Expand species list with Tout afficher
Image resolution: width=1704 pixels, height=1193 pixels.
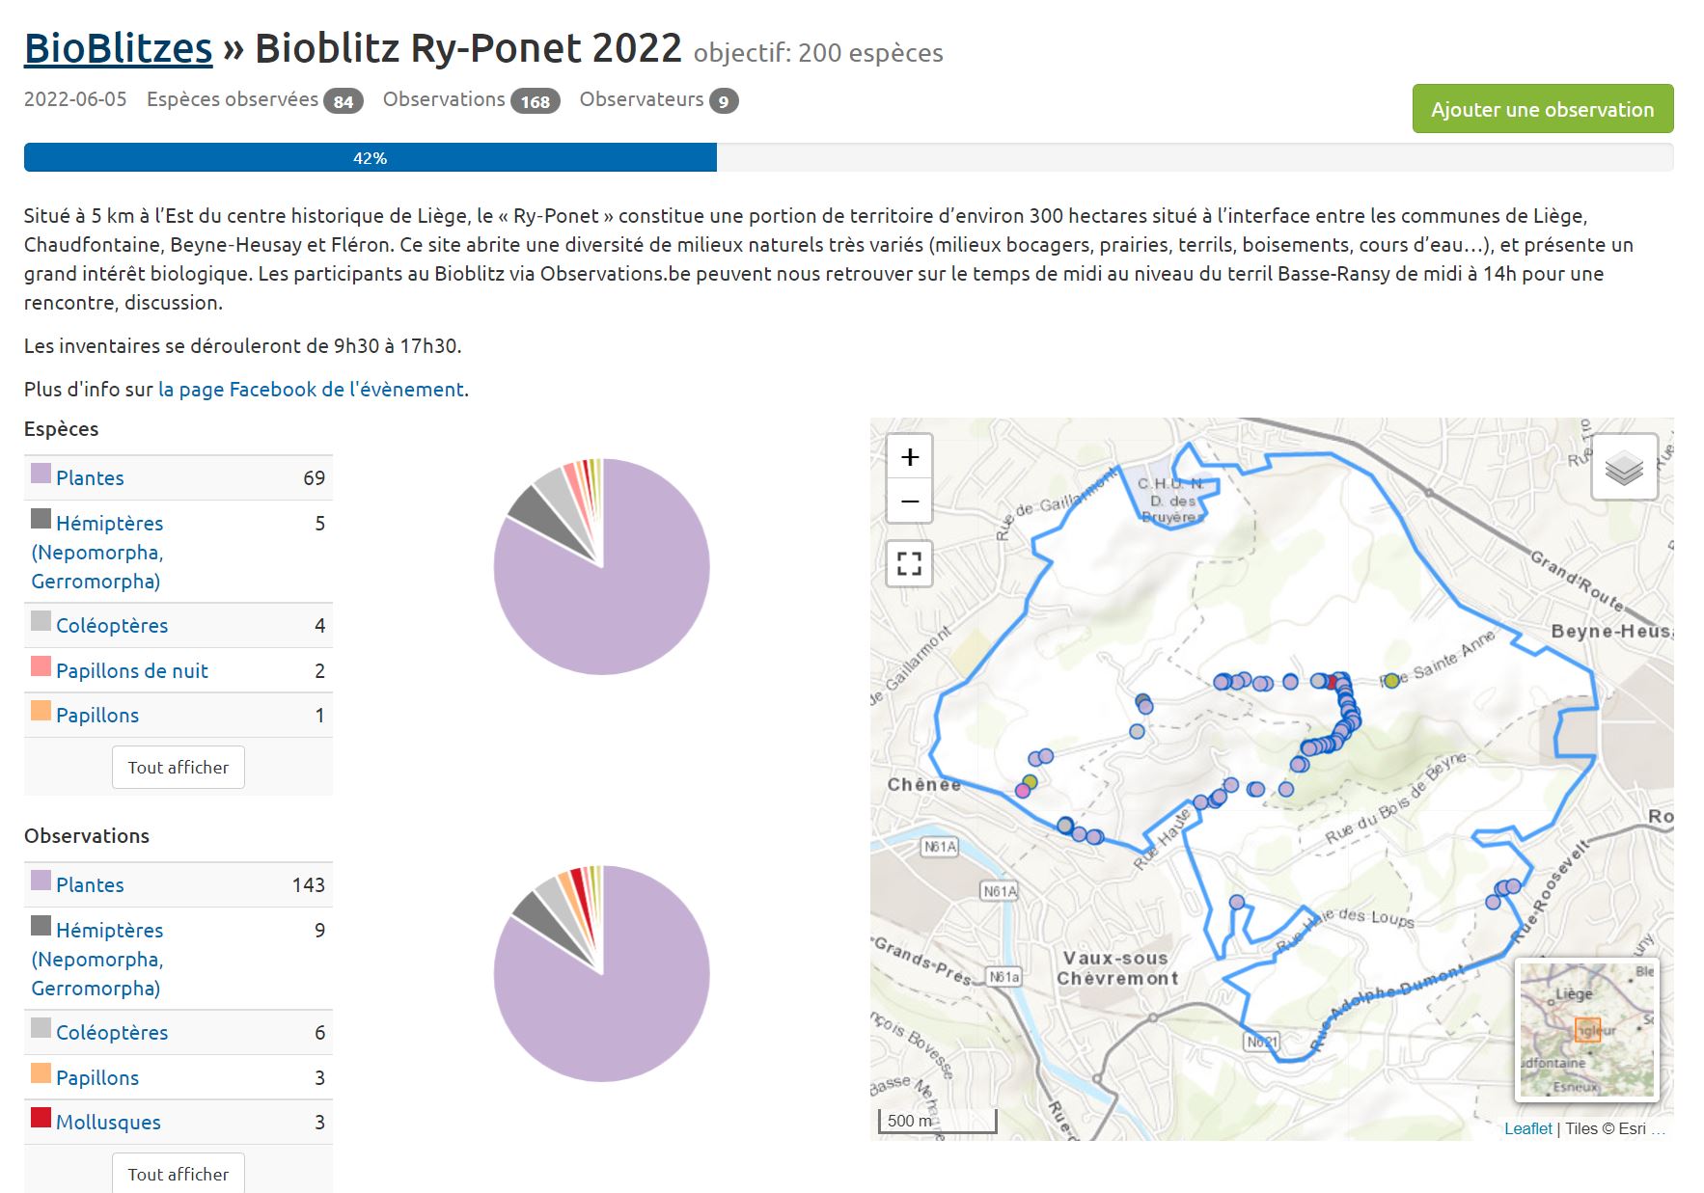178,768
